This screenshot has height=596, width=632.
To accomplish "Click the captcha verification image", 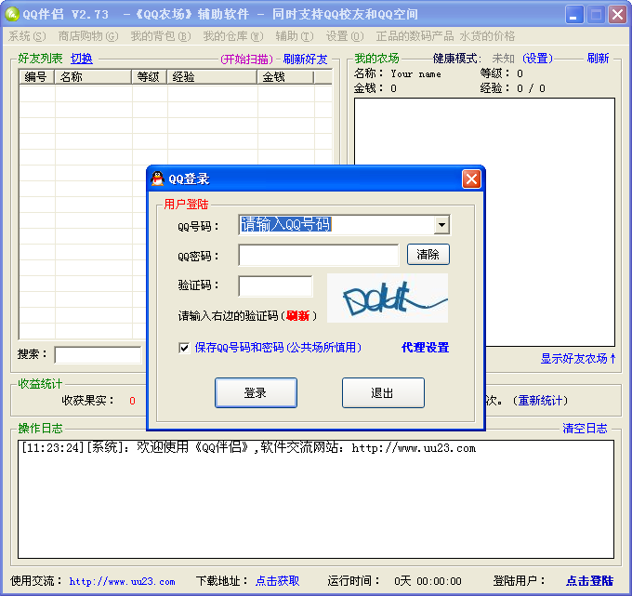I will (x=388, y=298).
